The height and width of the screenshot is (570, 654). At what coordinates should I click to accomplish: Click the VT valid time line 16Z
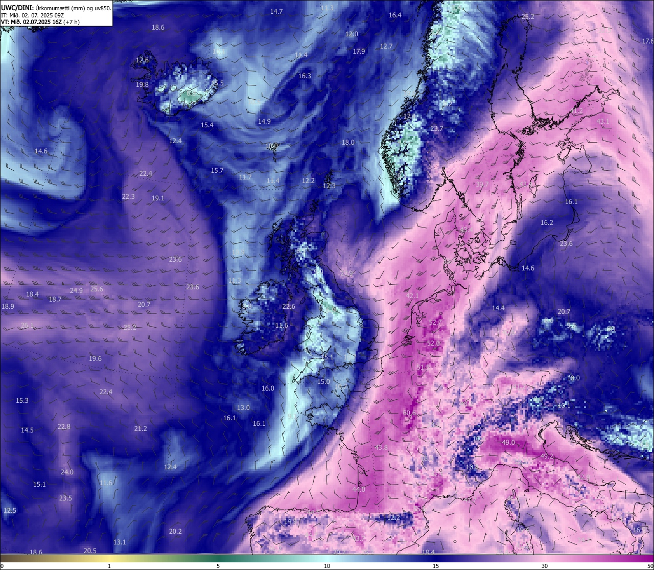(x=40, y=22)
